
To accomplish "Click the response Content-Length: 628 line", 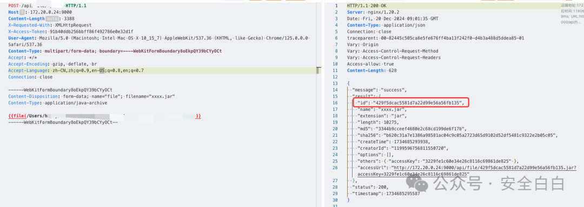I will point(371,70).
